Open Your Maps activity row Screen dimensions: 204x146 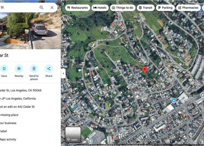point(30,139)
